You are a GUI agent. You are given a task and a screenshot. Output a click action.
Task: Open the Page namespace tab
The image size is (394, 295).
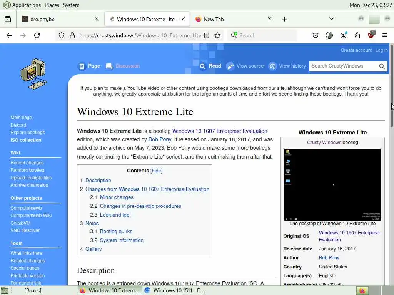(x=89, y=66)
